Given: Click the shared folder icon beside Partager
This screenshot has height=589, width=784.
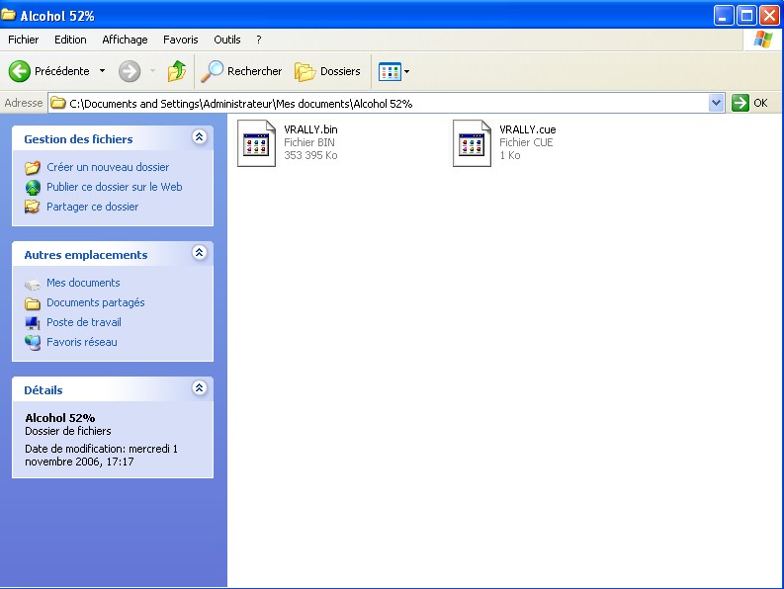Looking at the screenshot, I should [33, 207].
